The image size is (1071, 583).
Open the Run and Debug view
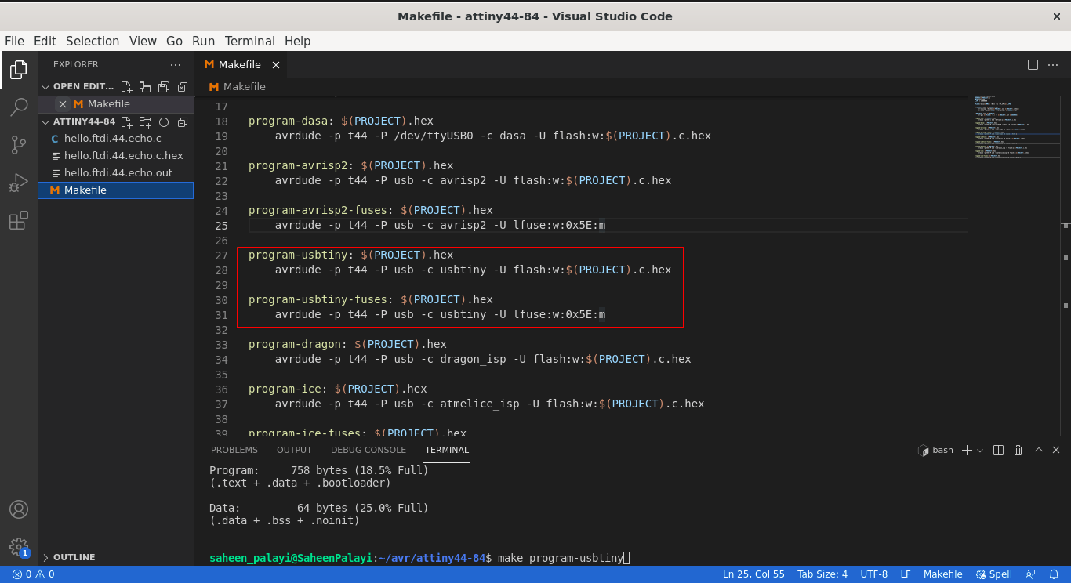tap(19, 183)
